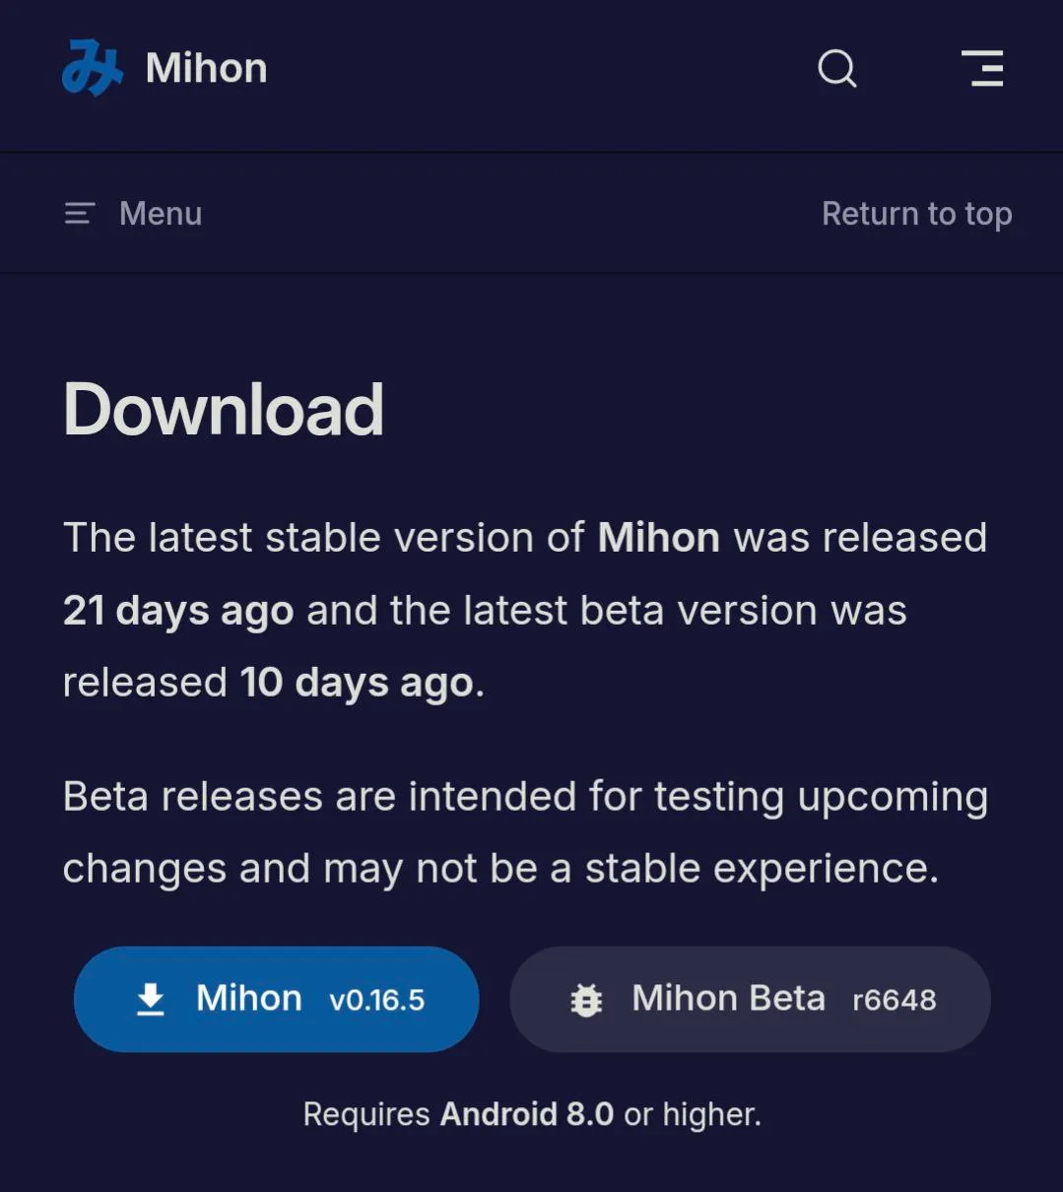Click the download arrow icon on stable button
The image size is (1063, 1192).
pyautogui.click(x=150, y=998)
